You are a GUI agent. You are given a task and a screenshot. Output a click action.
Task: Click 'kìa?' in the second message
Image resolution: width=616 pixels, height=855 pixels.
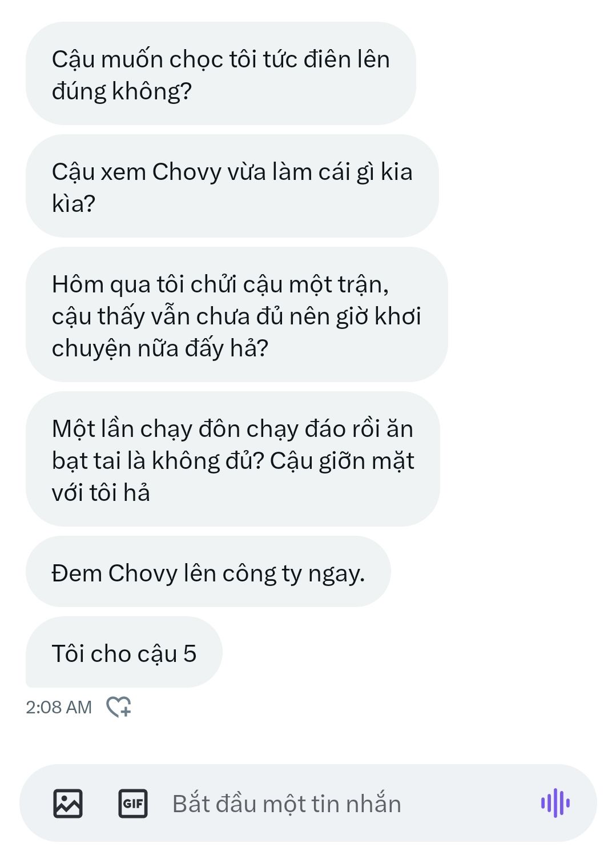(x=73, y=204)
